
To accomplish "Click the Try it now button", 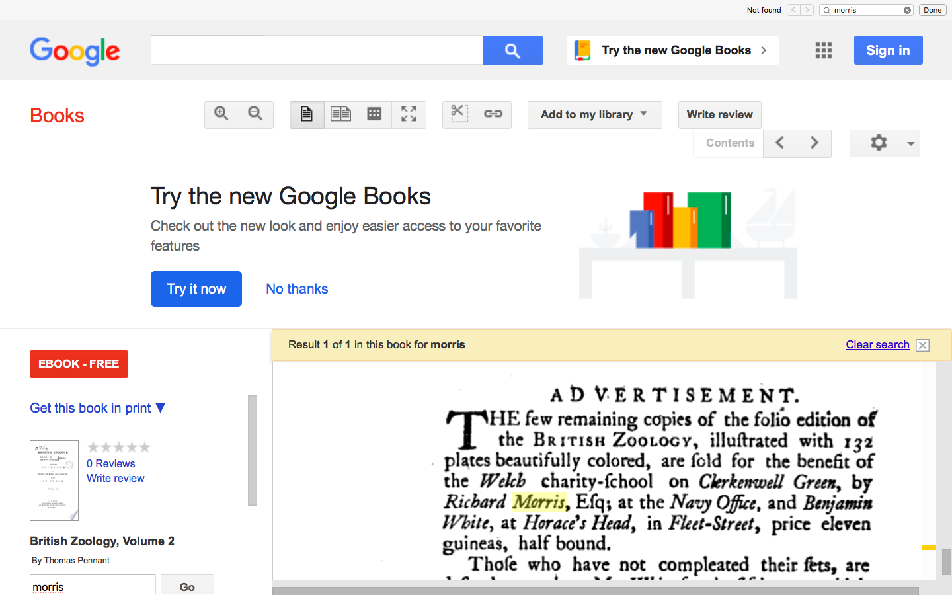I will 196,289.
